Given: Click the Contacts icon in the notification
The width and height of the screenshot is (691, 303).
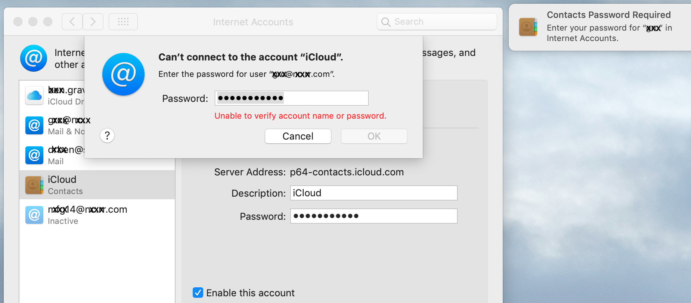Looking at the screenshot, I should tap(528, 26).
